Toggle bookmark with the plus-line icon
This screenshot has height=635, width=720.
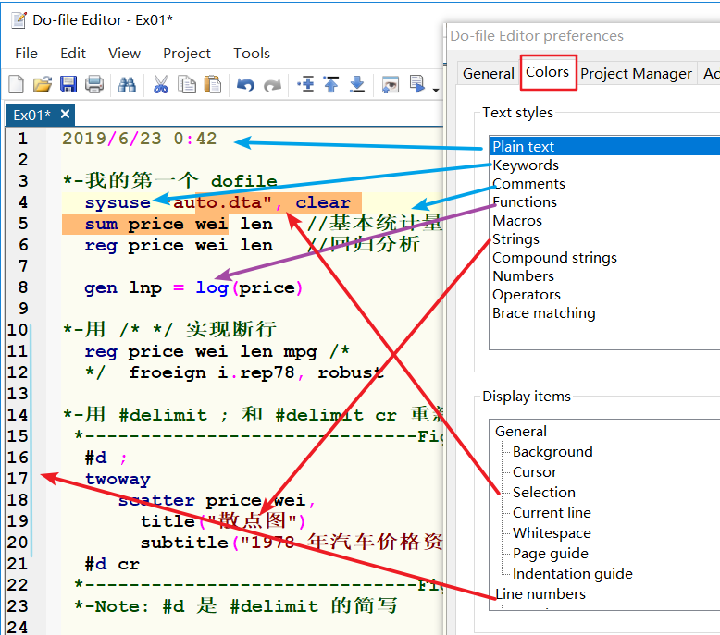305,84
